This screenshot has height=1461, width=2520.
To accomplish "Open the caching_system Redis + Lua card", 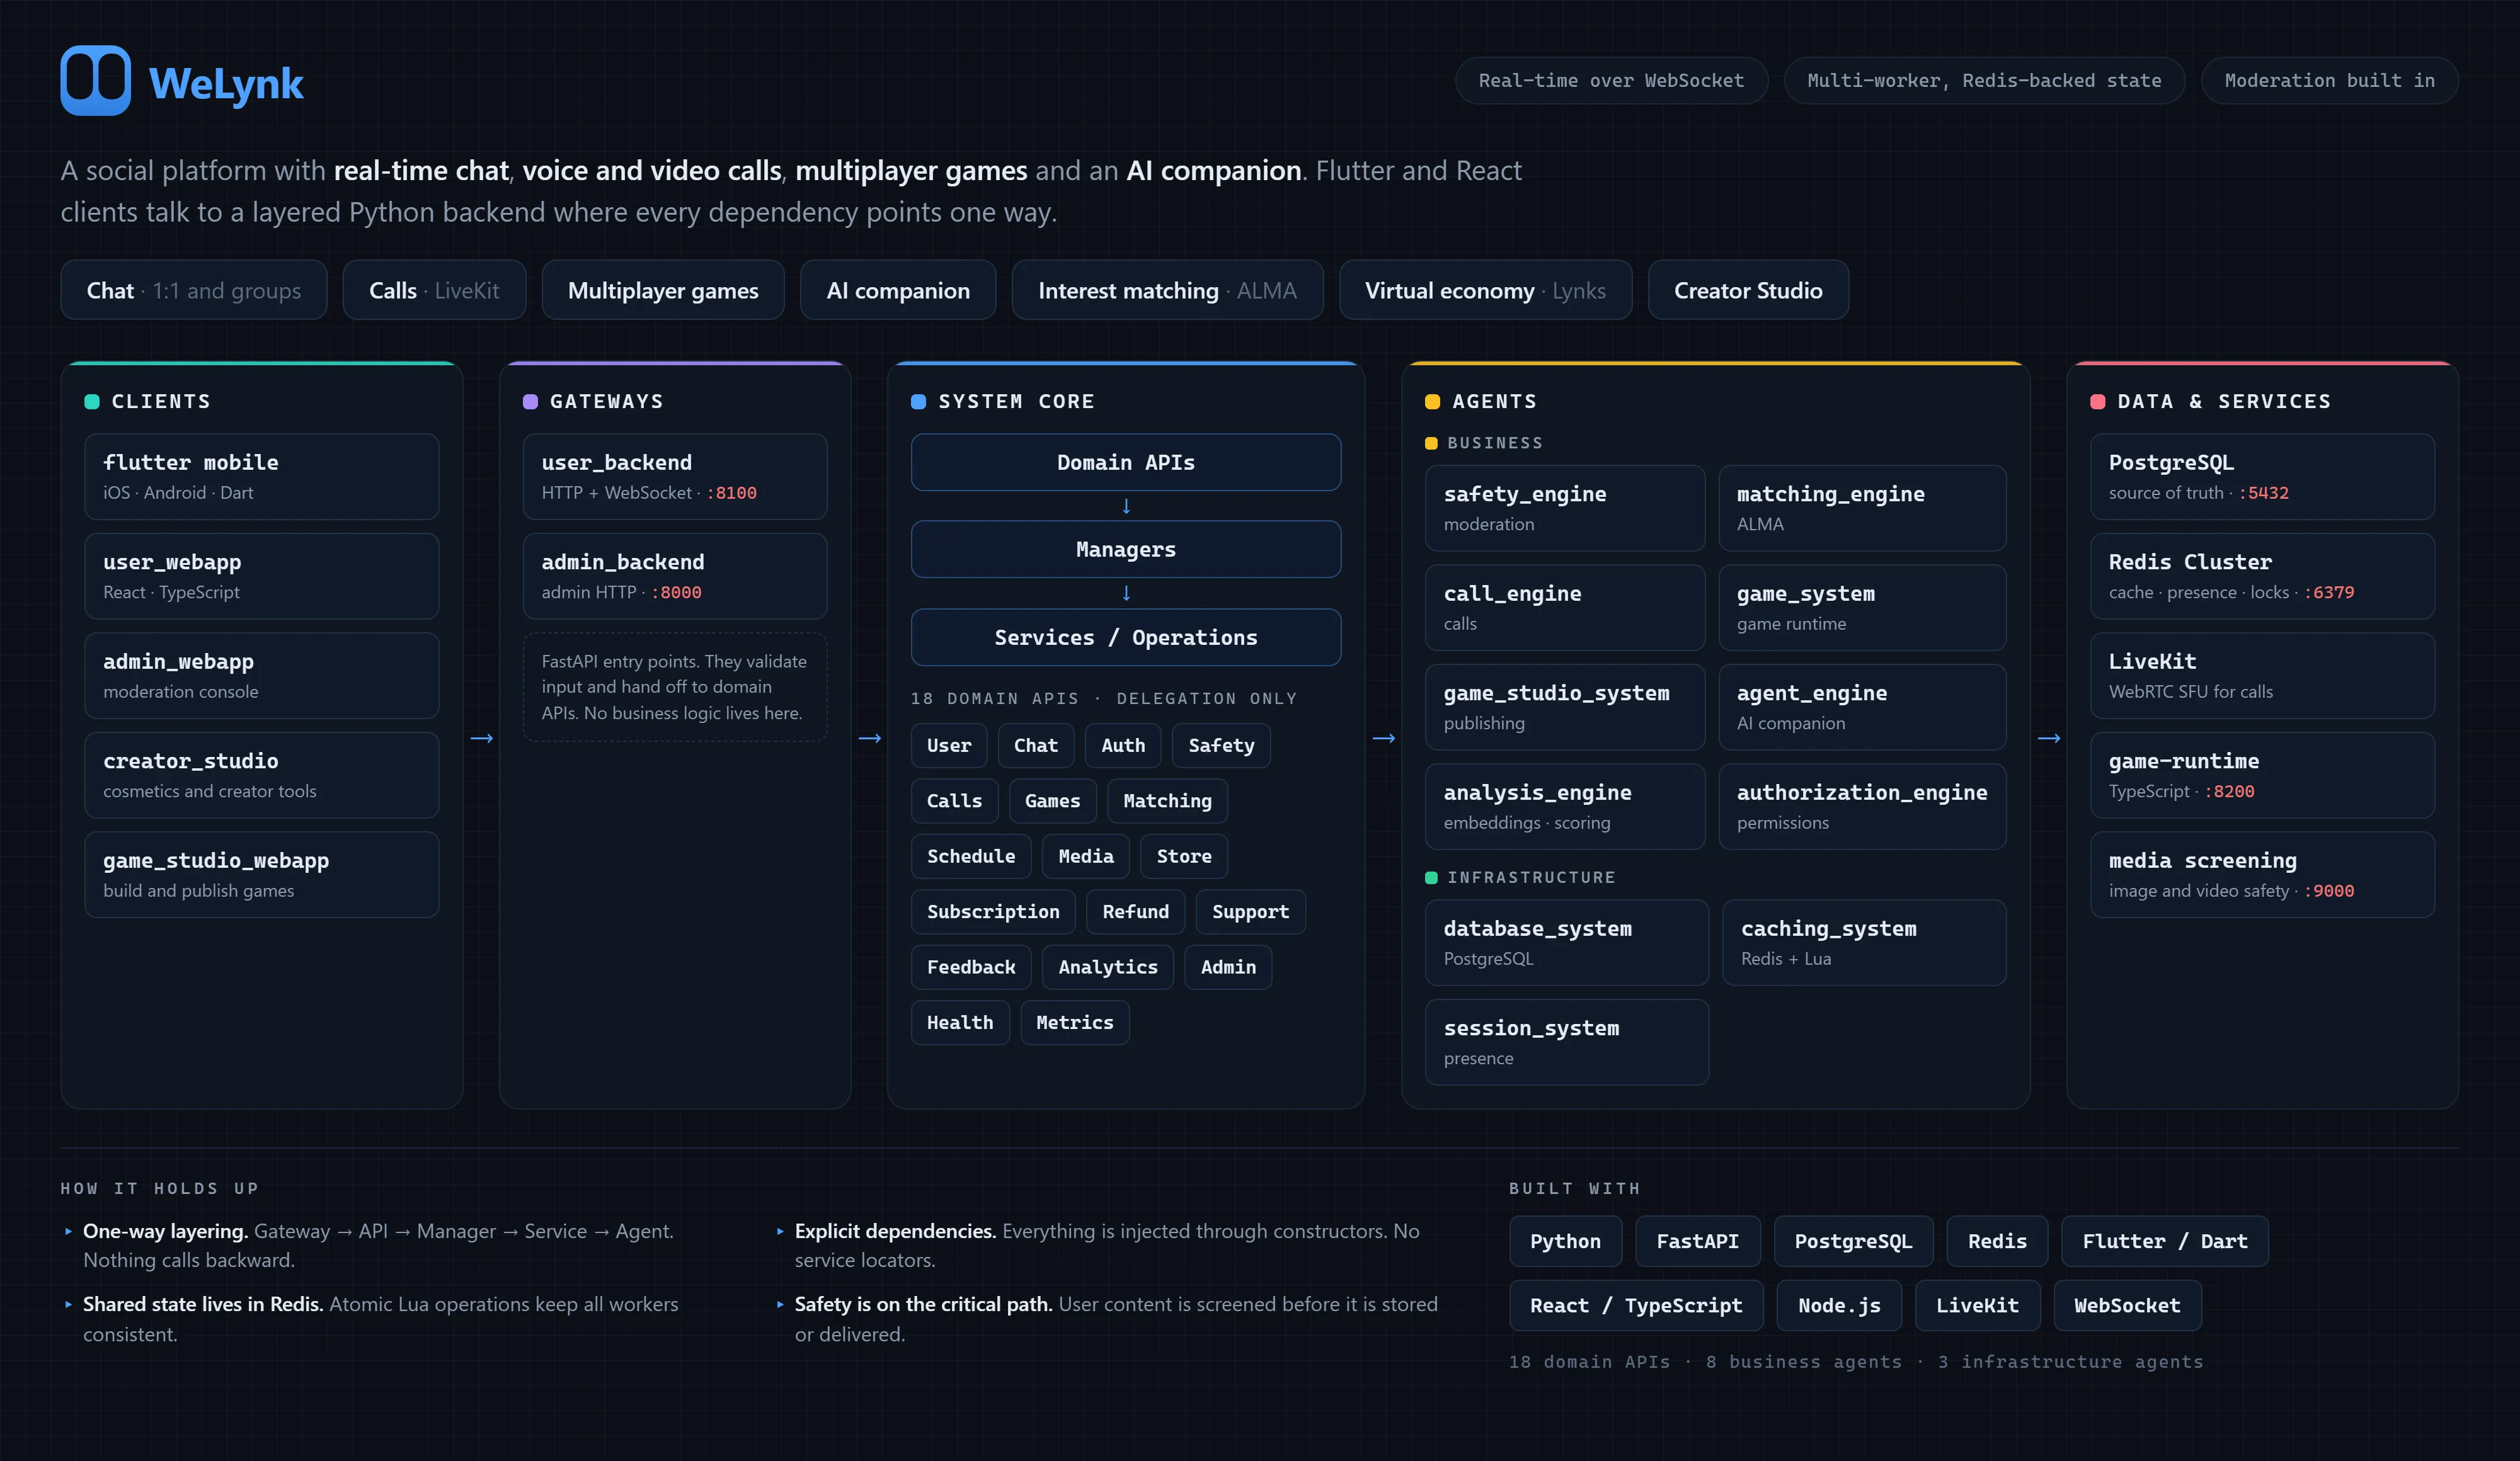I will (1864, 942).
